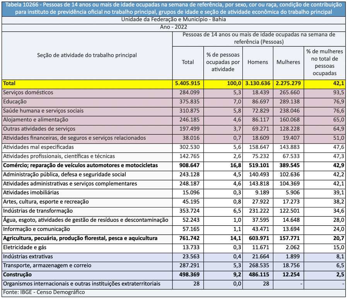Select the total value 5.405.915 cell
Image resolution: width=348 pixels, height=300 pixels.
tap(188, 83)
